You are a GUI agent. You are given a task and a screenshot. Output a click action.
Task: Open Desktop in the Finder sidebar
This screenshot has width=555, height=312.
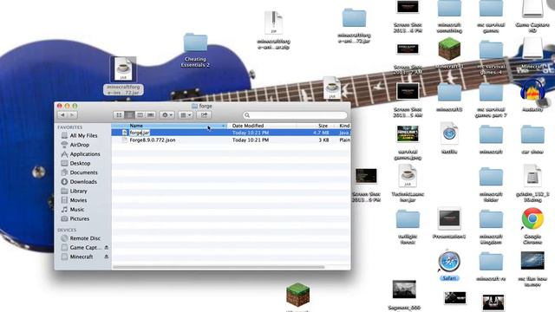[x=80, y=163]
